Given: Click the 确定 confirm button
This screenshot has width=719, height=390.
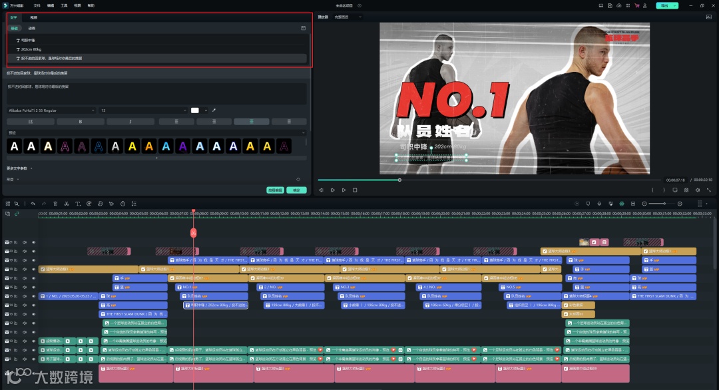Looking at the screenshot, I should [297, 190].
